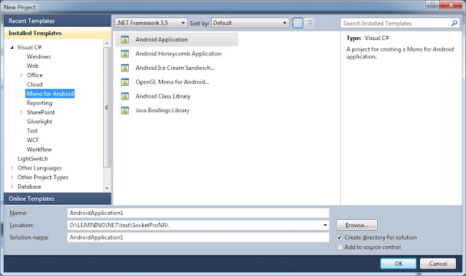The image size is (466, 276).
Task: Click the OpenGL Mono for Android... label
Action: click(x=173, y=82)
